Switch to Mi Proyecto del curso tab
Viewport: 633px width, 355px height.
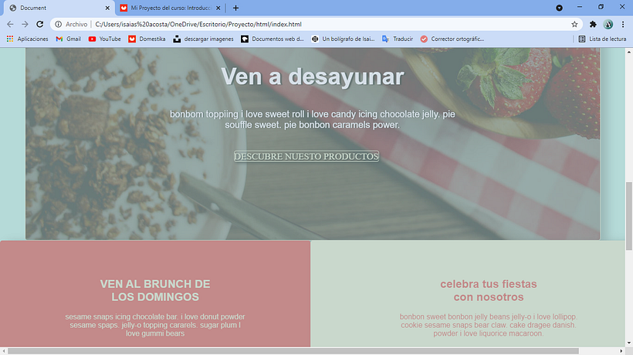click(171, 8)
